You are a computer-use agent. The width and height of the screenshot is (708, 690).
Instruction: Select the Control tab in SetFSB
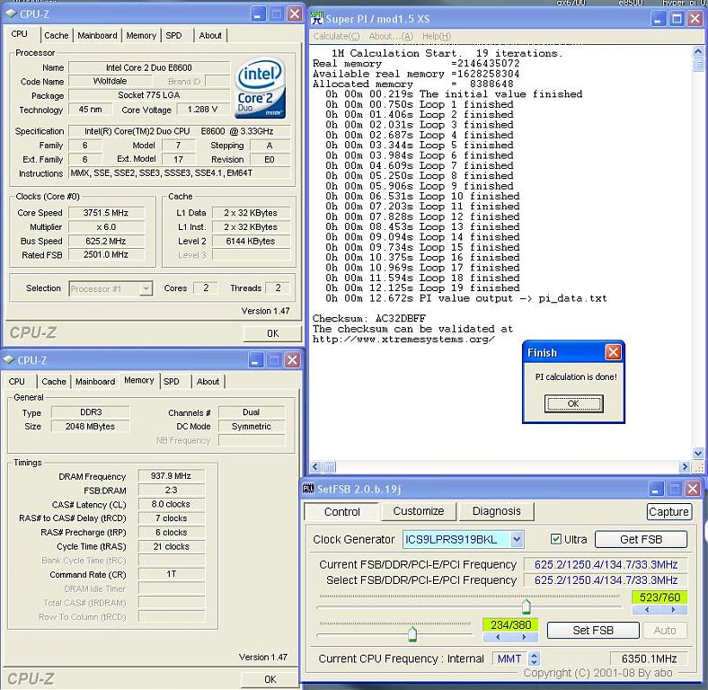[341, 511]
